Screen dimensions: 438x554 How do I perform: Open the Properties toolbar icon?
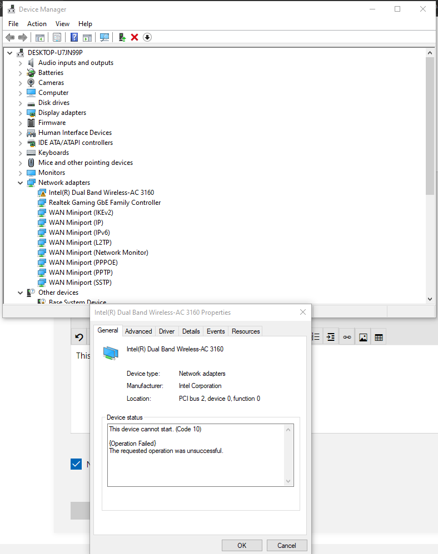point(57,37)
